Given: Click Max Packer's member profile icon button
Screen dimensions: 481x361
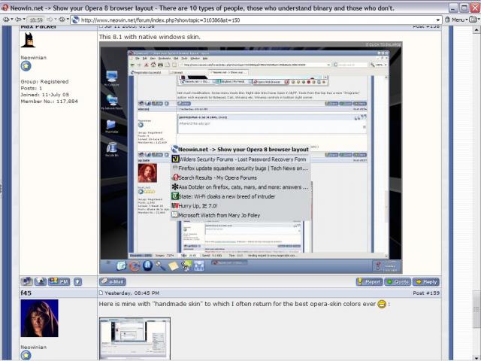Looking at the screenshot, I should click(27, 281).
